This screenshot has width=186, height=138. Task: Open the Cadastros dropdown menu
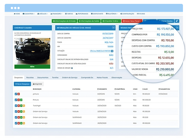pyautogui.click(x=29, y=14)
